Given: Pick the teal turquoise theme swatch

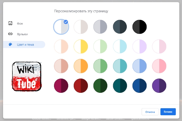Looking at the screenshot, I should (120, 66).
